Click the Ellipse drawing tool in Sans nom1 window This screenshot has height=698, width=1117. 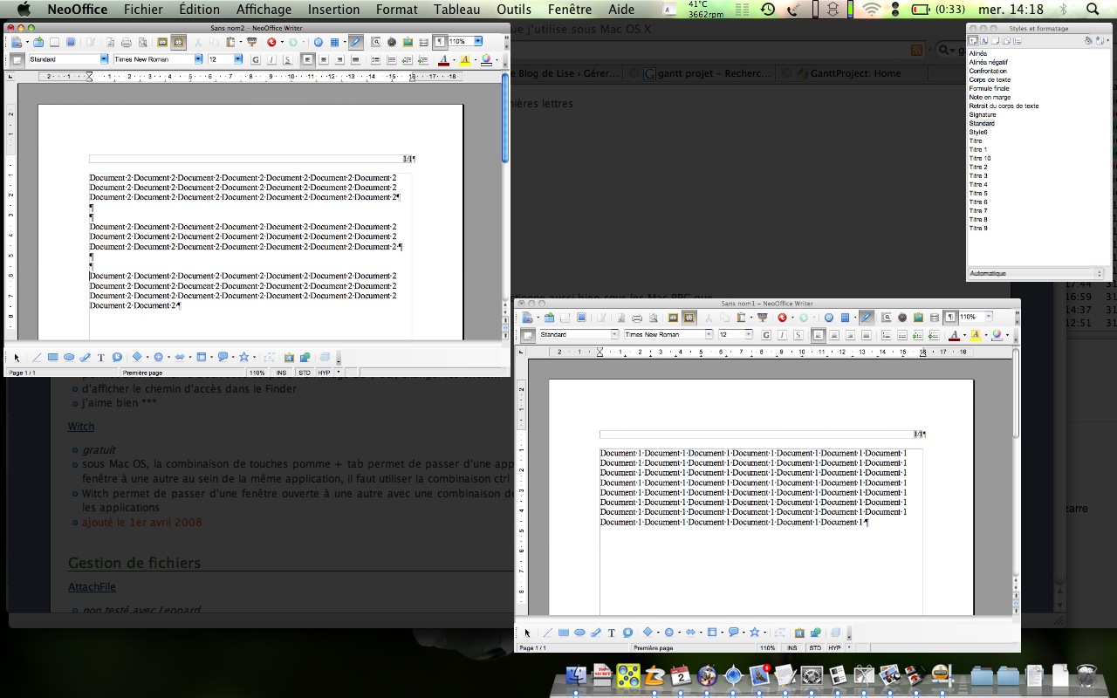click(579, 633)
